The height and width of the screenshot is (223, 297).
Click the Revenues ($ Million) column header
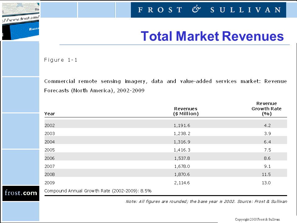pyautogui.click(x=186, y=111)
